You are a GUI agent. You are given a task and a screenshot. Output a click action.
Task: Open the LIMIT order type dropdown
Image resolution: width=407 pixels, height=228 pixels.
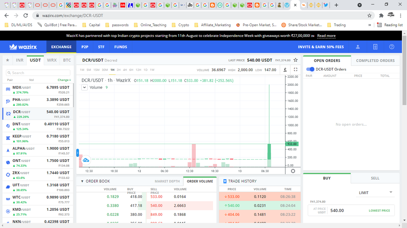pyautogui.click(x=375, y=193)
